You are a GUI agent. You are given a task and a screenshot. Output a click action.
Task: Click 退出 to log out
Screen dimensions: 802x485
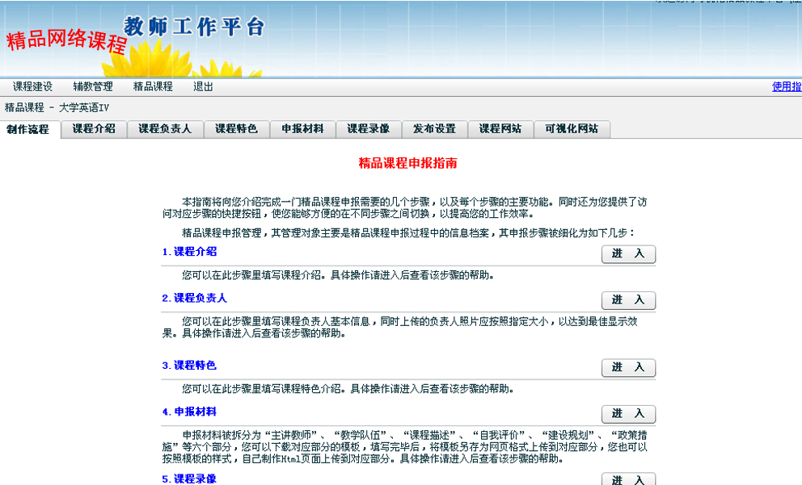click(x=203, y=86)
